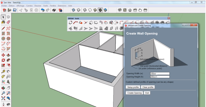Save the model with the floppy icon
This screenshot has height=107, width=206.
pyautogui.click(x=15, y=10)
